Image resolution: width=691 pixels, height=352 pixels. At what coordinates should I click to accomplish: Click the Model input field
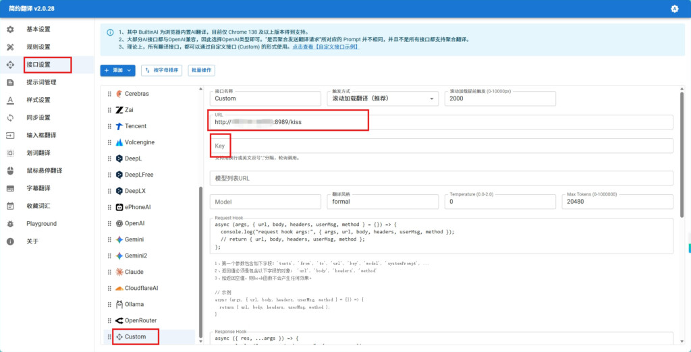pos(265,202)
